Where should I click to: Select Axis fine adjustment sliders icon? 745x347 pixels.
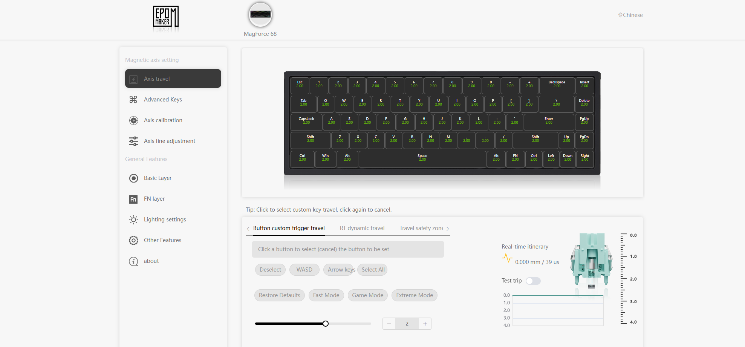(x=133, y=141)
